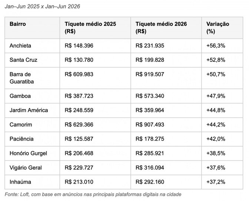Select the Gamboa row label
The width and height of the screenshot is (249, 201).
click(x=20, y=96)
